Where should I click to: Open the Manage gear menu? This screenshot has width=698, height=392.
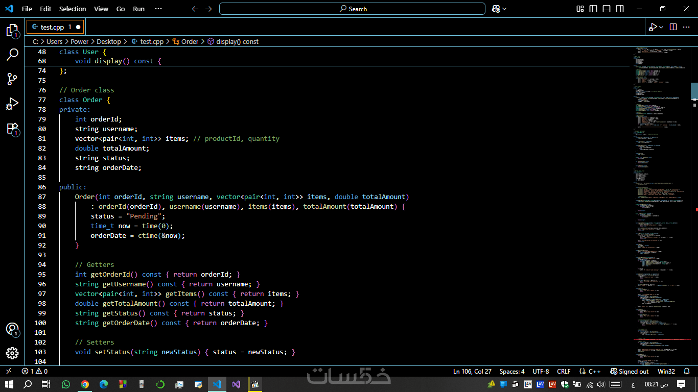(12, 353)
